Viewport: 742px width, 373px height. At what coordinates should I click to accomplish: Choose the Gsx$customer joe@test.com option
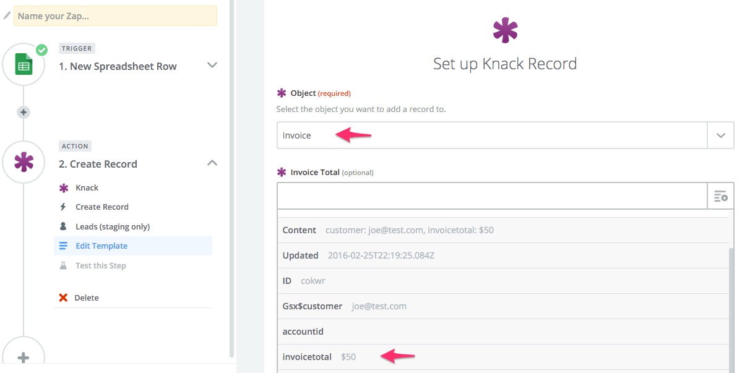[345, 306]
